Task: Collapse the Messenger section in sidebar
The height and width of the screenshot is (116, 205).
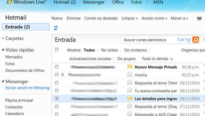Action: [x=3, y=81]
